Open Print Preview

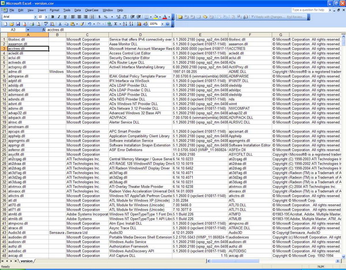coord(38,24)
